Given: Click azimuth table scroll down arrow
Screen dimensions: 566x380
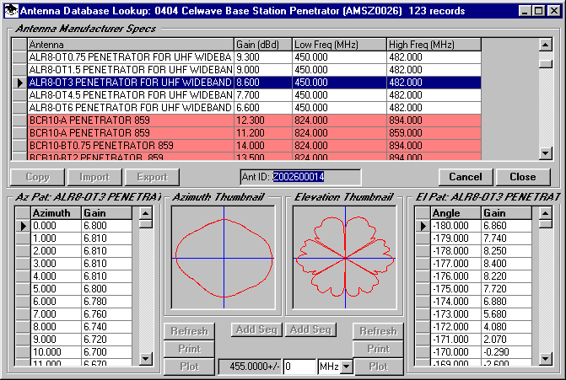Looking at the screenshot, I should pyautogui.click(x=146, y=359).
